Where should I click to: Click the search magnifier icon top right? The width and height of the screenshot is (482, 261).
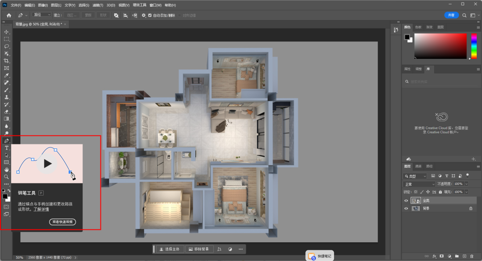[464, 15]
